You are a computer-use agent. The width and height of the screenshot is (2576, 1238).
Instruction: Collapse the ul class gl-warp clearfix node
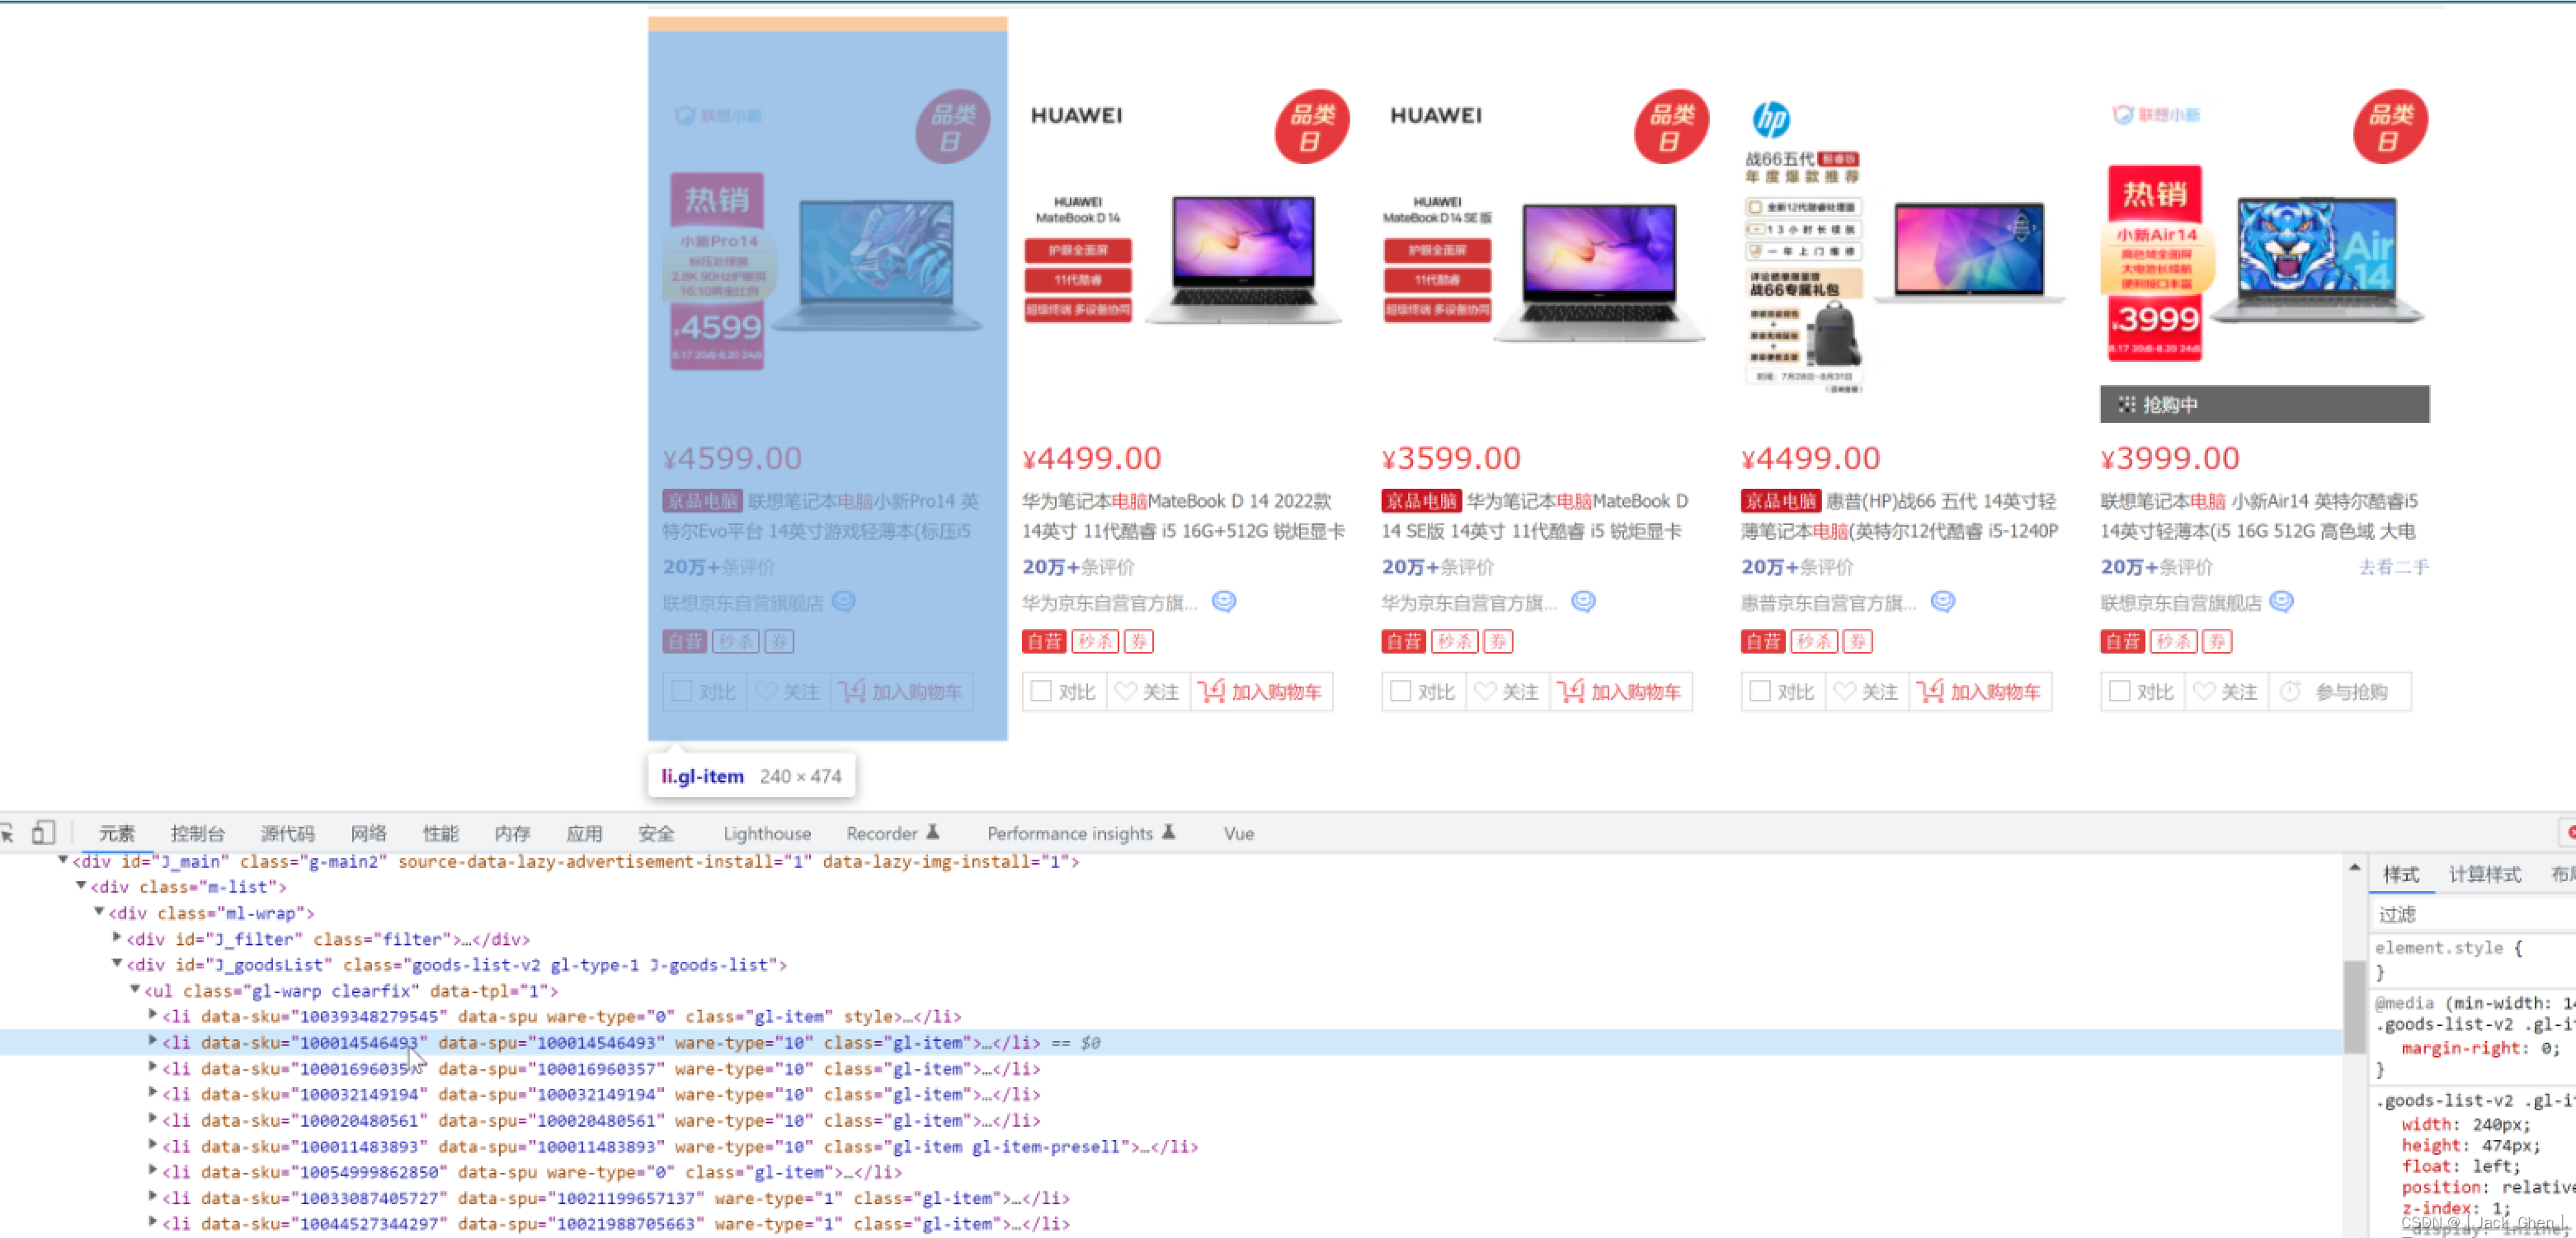[135, 989]
